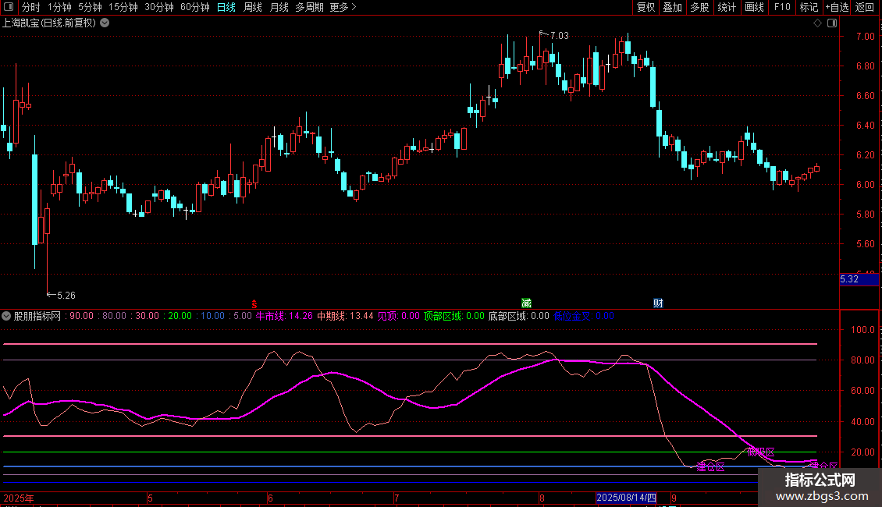Expand the 股朋指标网 indicator dropdown
The image size is (882, 507).
[7, 317]
